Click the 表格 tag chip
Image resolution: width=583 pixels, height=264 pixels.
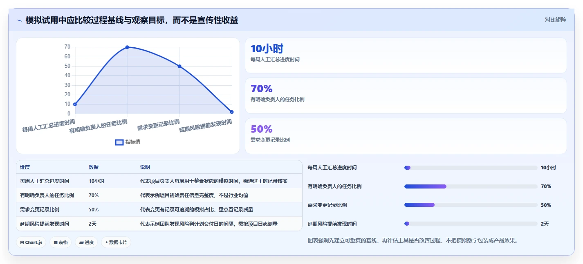[x=61, y=242]
